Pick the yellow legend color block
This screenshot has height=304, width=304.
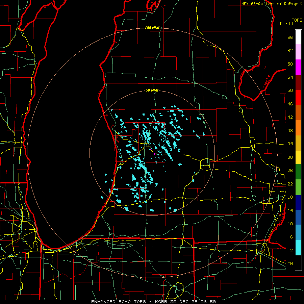[x=298, y=157]
